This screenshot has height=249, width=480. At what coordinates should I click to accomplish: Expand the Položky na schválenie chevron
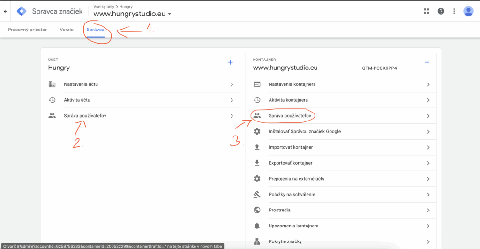click(428, 195)
